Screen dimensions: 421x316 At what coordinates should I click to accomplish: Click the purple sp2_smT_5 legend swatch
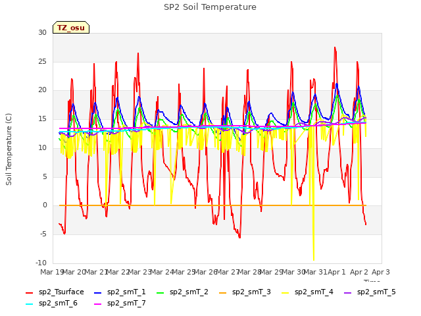click(x=348, y=292)
